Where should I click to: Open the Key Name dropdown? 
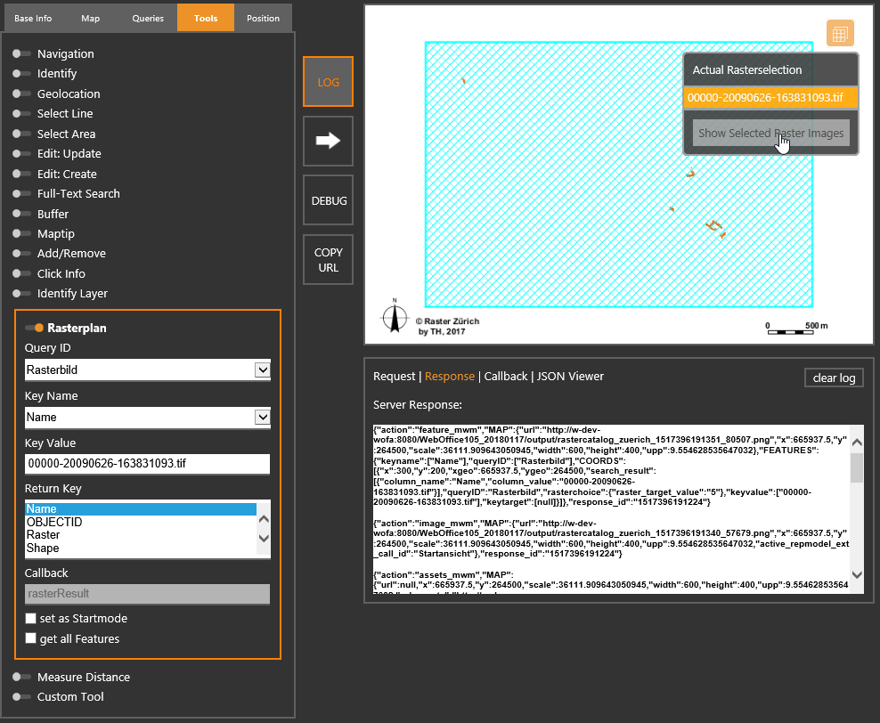[x=261, y=417]
